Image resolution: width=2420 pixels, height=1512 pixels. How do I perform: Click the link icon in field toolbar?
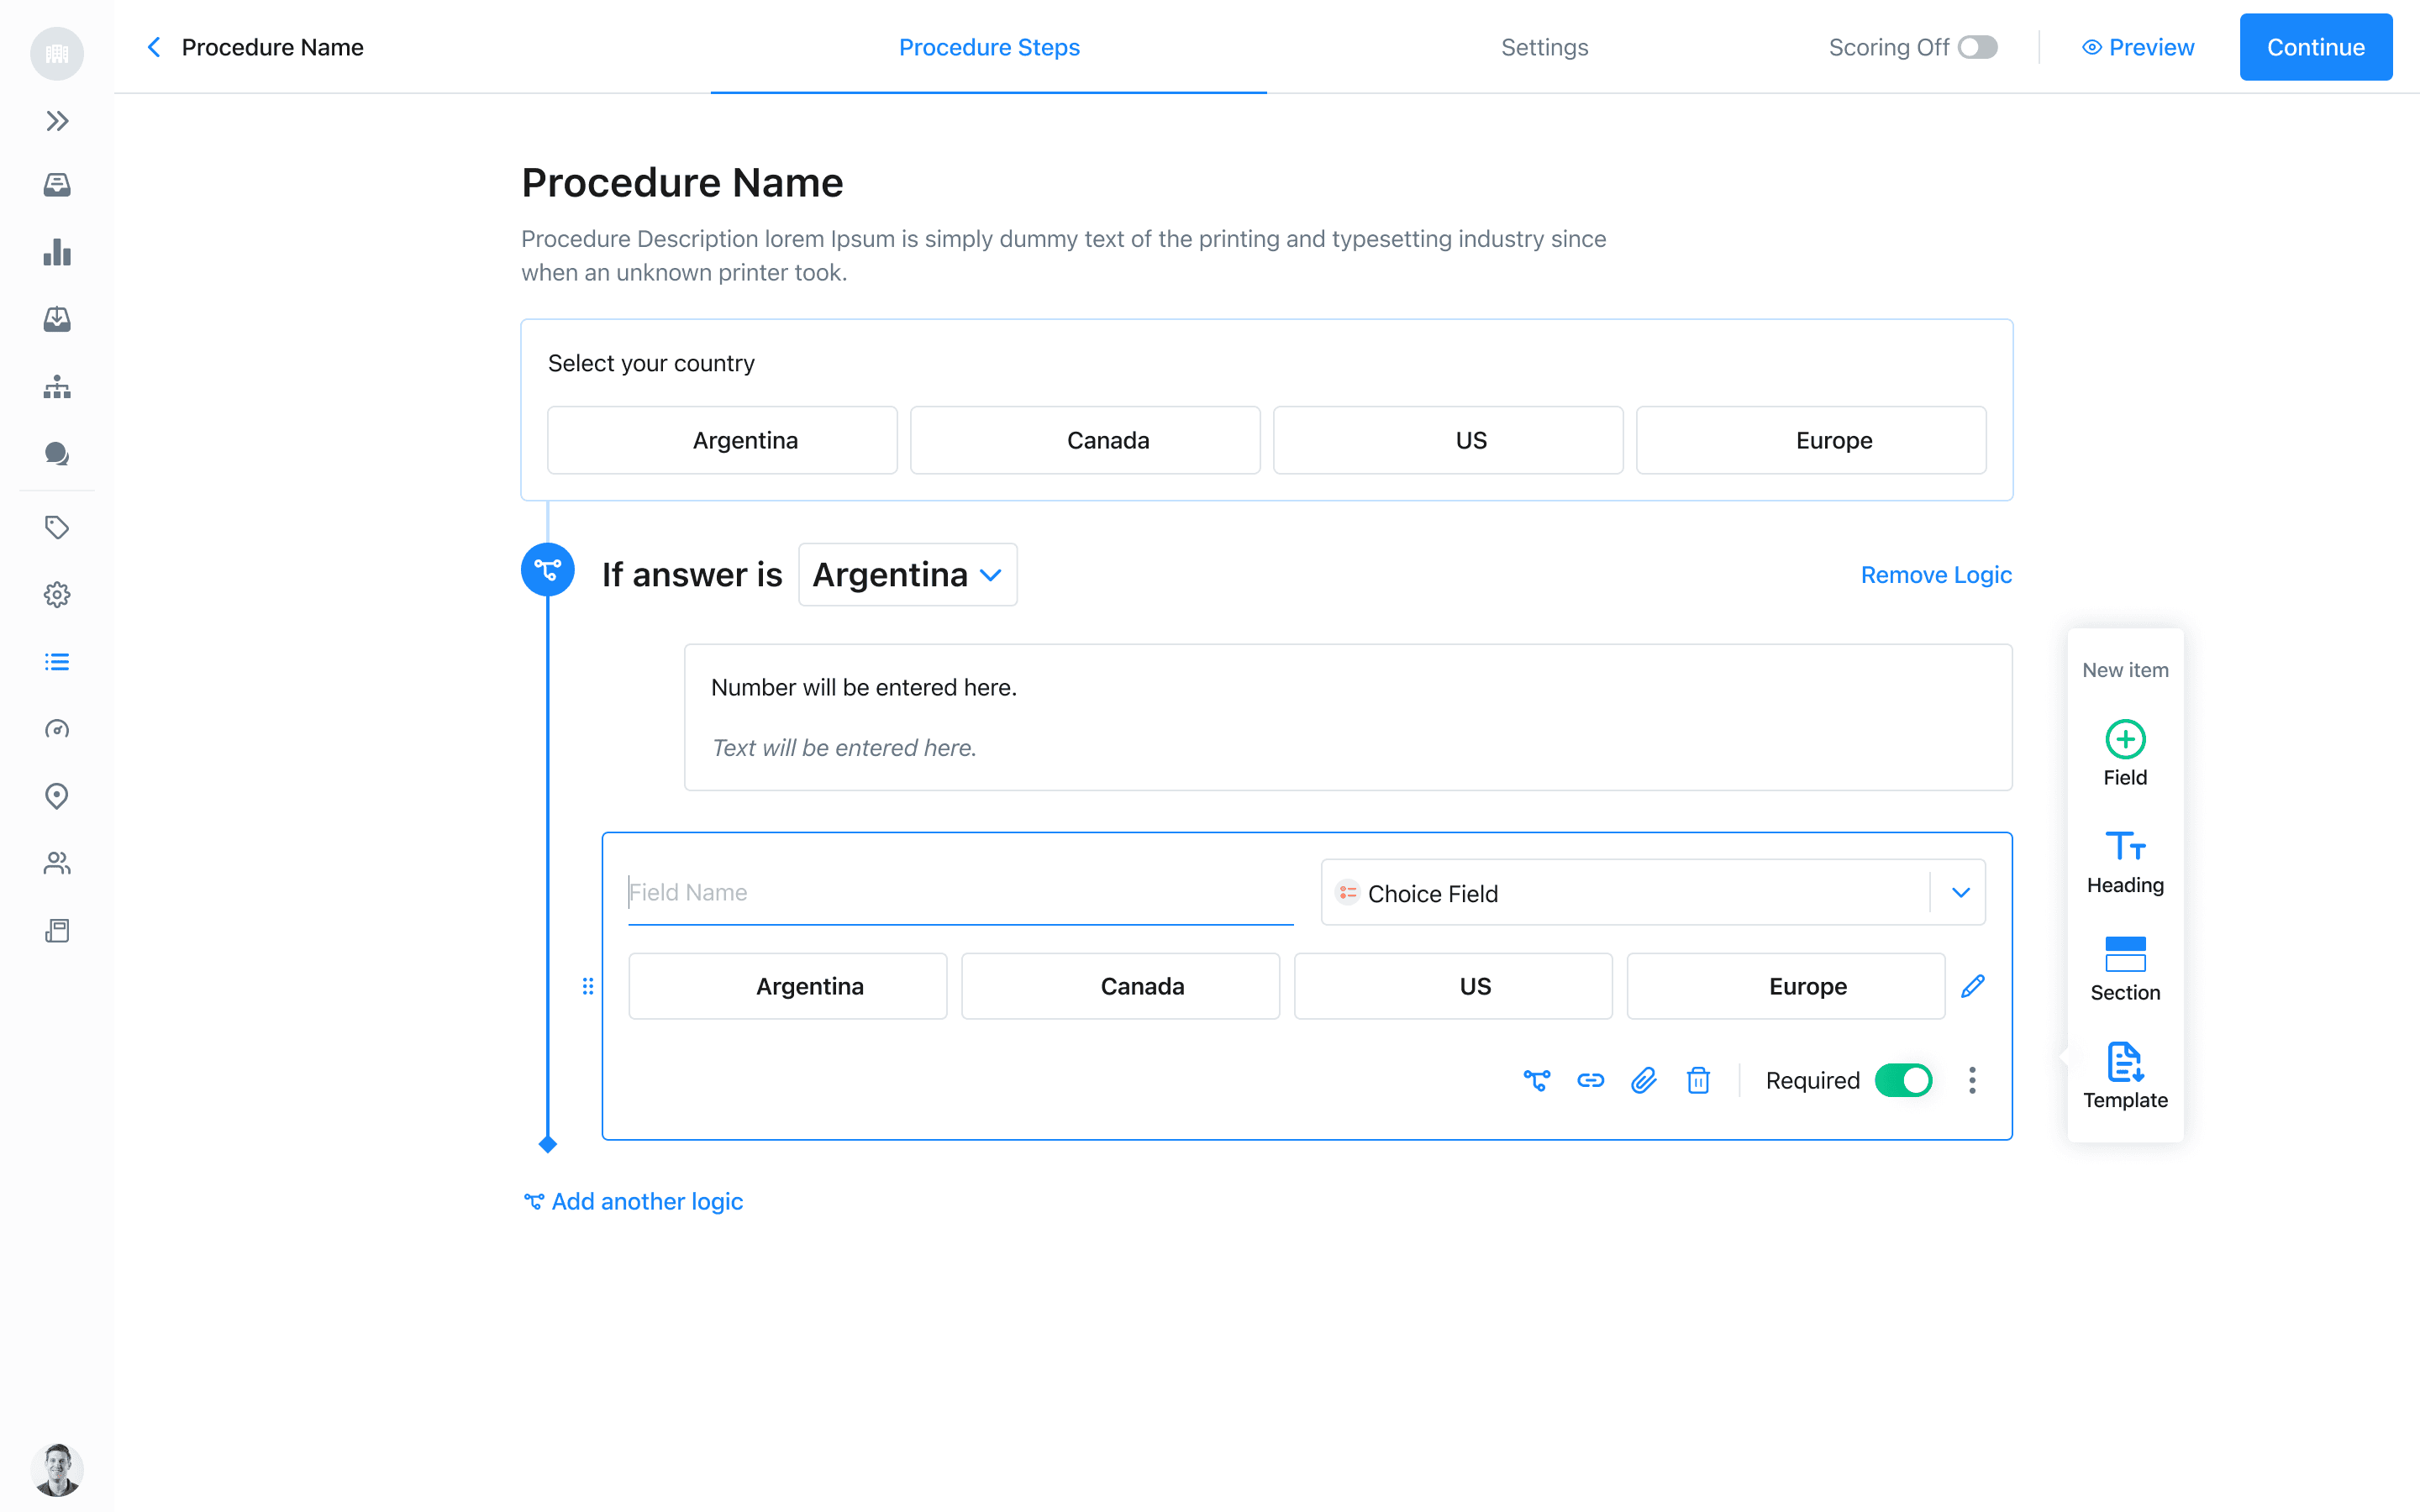pos(1590,1080)
